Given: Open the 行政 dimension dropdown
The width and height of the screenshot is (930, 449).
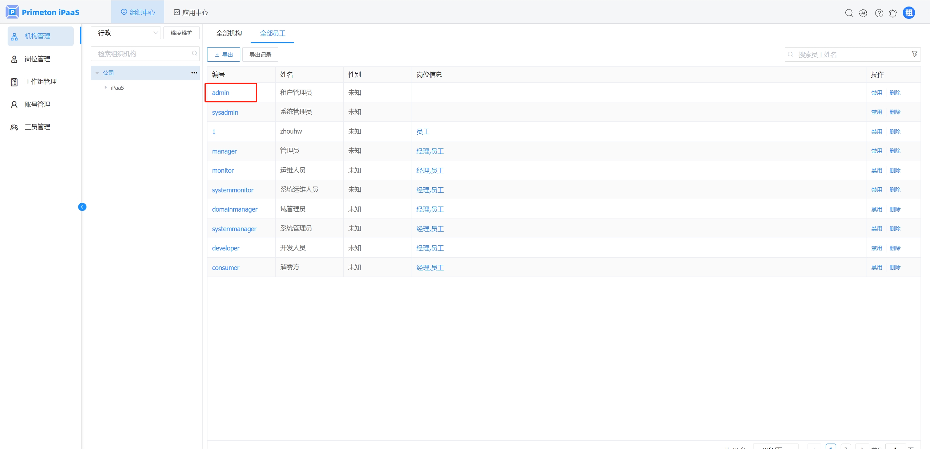Looking at the screenshot, I should (126, 33).
